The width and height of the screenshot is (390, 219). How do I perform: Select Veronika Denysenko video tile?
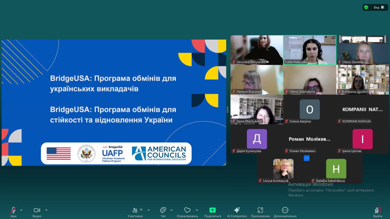pos(257,50)
